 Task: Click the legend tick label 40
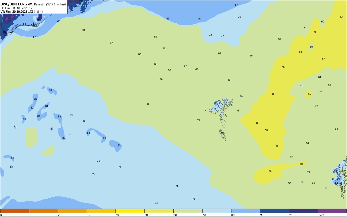[x=117, y=215]
